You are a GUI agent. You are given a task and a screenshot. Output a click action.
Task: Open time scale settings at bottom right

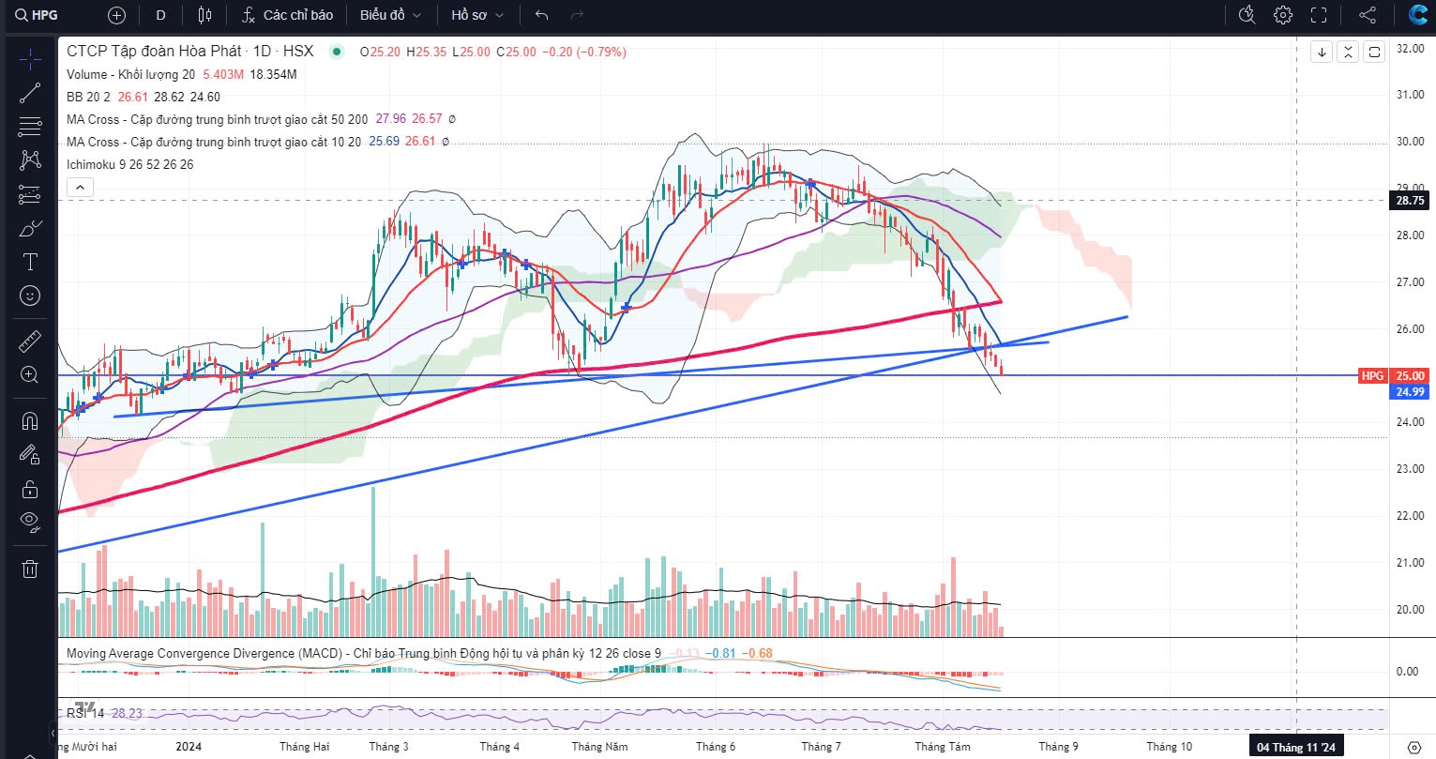point(1413,747)
